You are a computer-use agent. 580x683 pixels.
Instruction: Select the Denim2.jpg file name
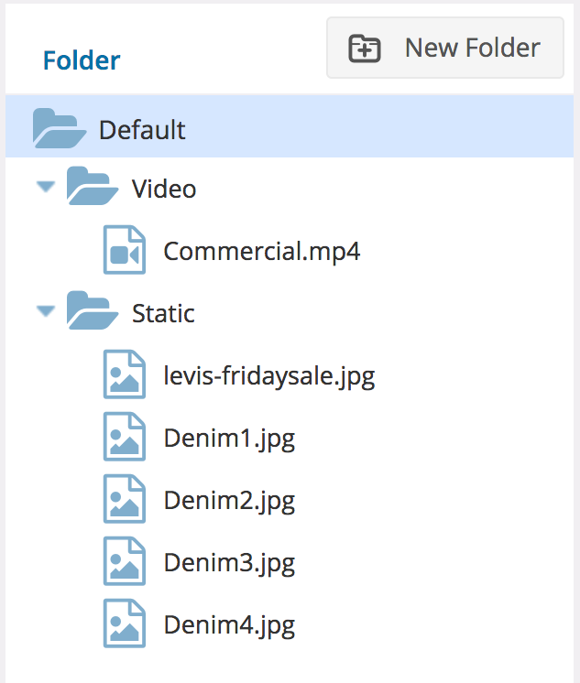229,501
